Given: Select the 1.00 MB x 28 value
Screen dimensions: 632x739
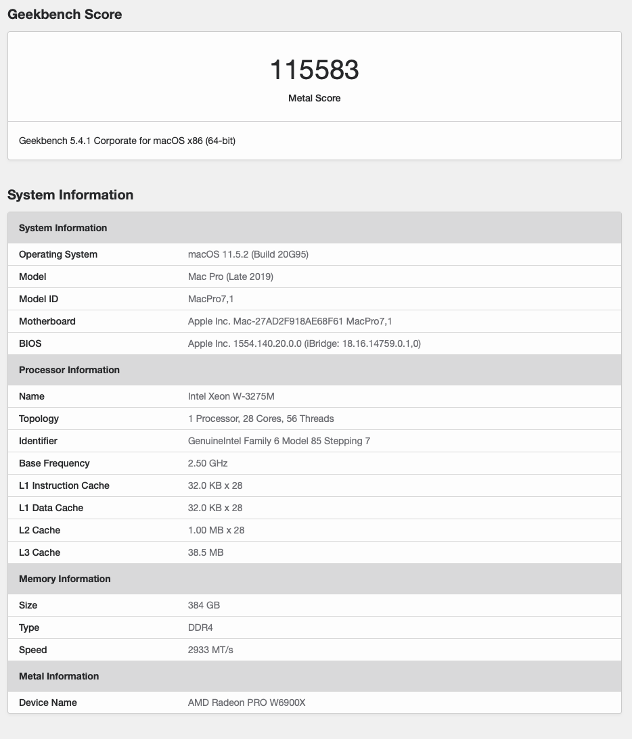Looking at the screenshot, I should click(216, 530).
